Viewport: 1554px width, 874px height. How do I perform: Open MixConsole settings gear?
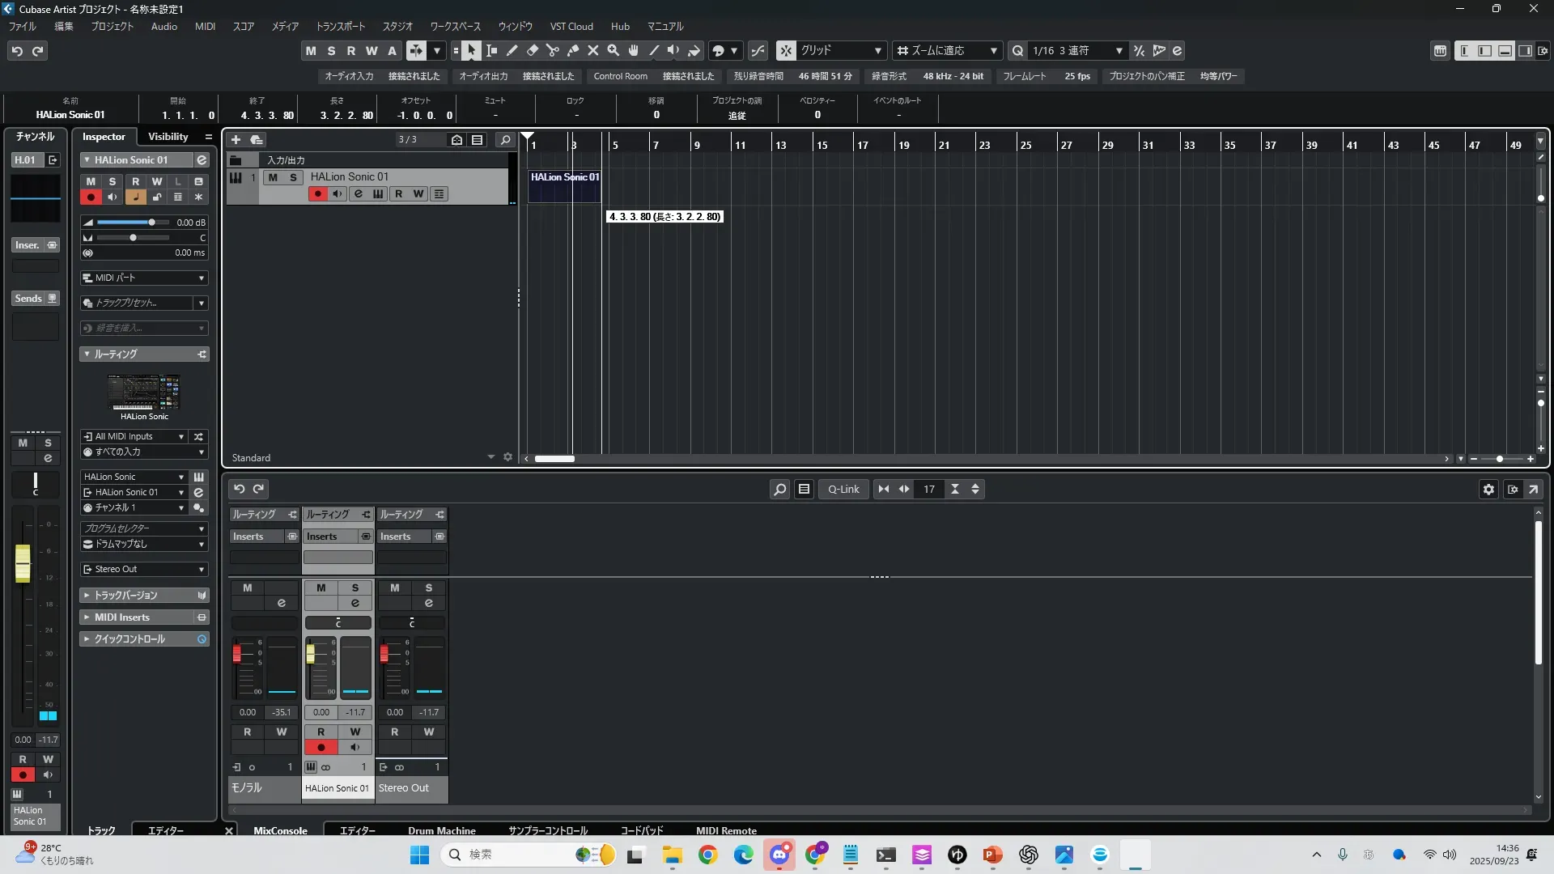click(x=1488, y=490)
